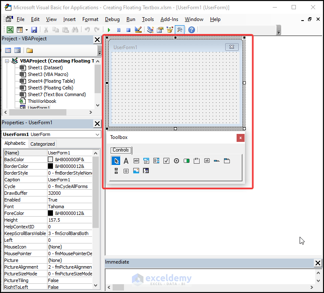Click the ForeColor black color swatch
The height and width of the screenshot is (293, 324).
(50, 213)
